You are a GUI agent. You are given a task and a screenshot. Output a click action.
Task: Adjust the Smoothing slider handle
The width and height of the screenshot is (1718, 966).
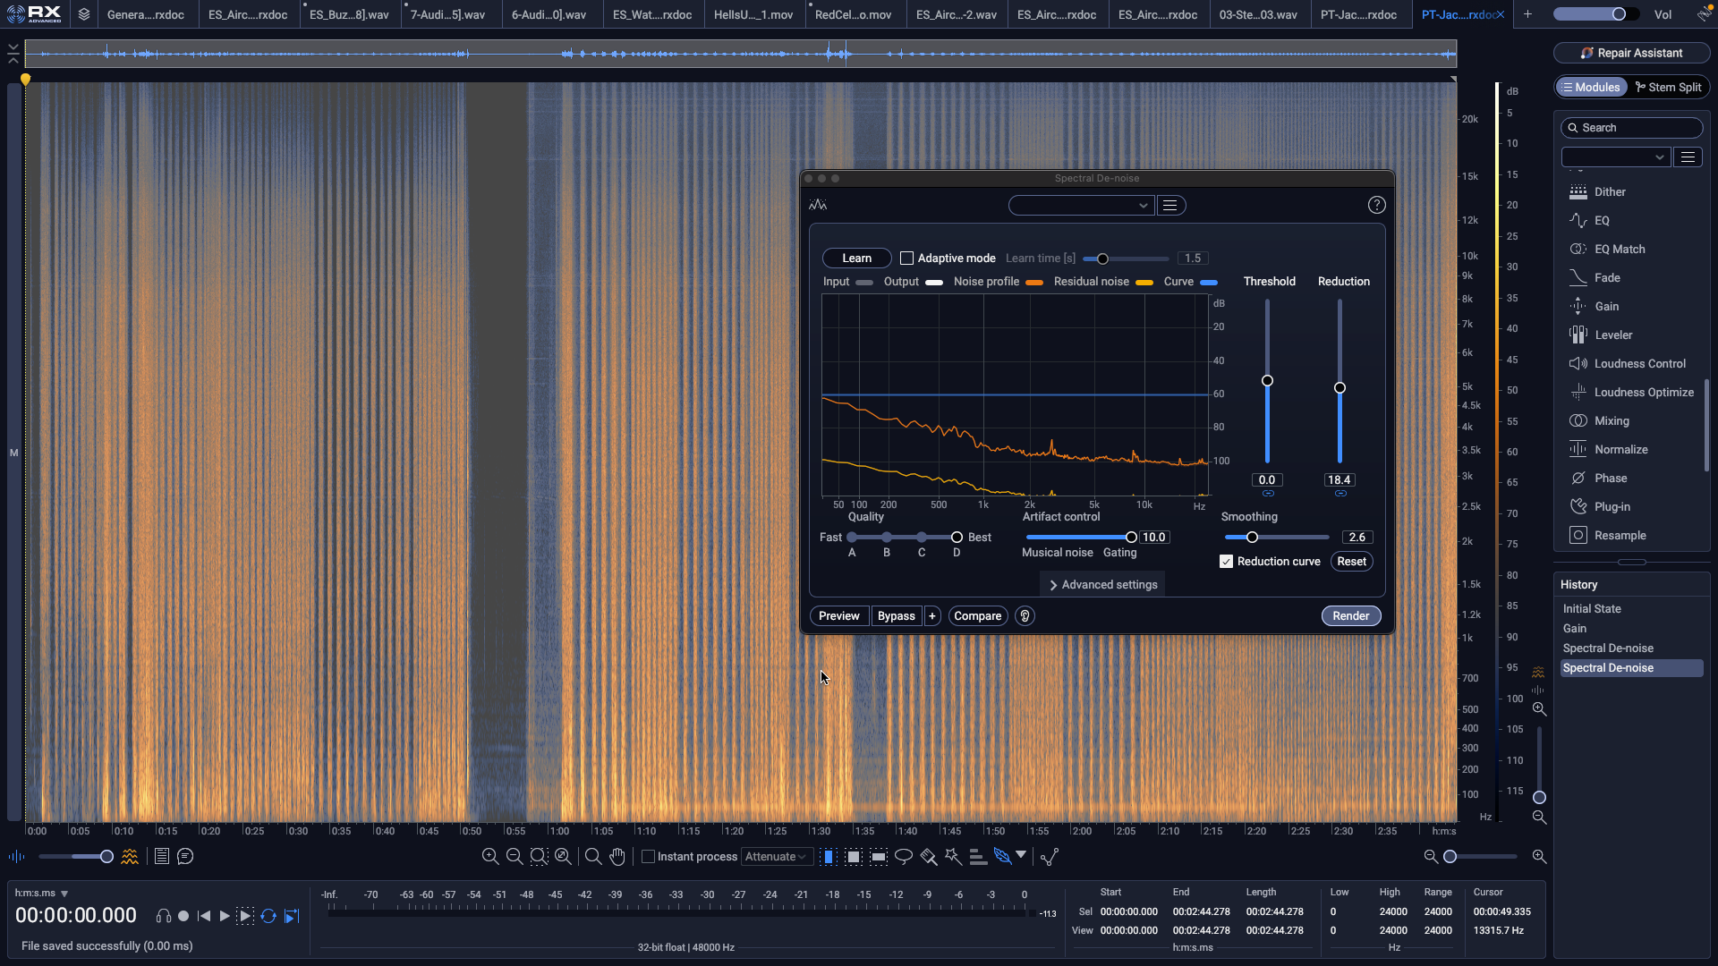coord(1252,538)
